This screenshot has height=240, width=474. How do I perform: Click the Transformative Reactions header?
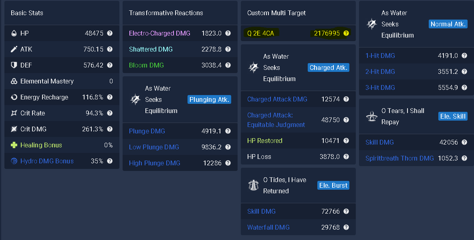(x=166, y=13)
